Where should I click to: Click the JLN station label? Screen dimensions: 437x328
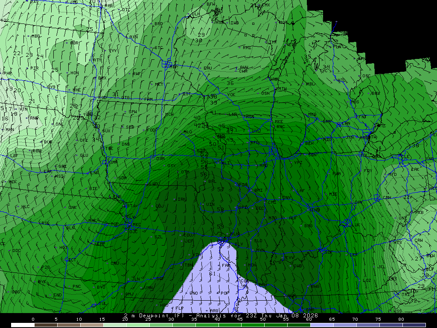coord(136,279)
